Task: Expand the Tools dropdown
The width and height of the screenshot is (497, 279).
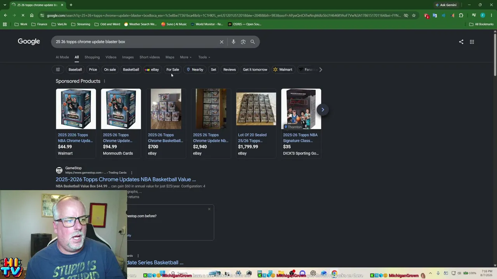Action: [204, 57]
